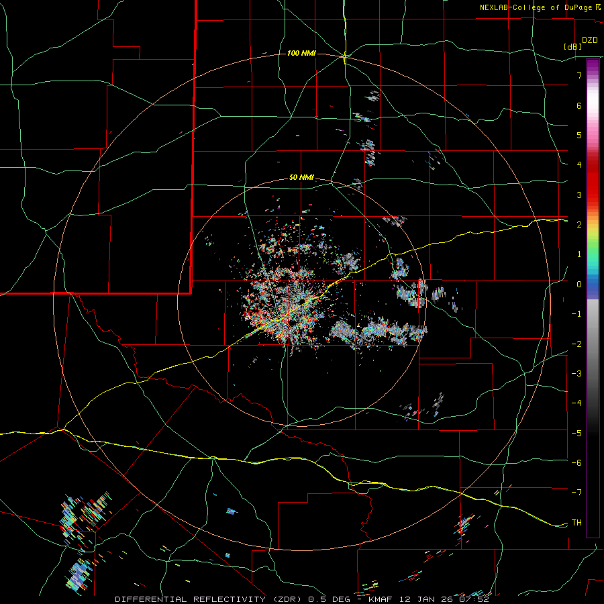
Task: Click the ZDR color scale bar
Action: click(x=593, y=298)
